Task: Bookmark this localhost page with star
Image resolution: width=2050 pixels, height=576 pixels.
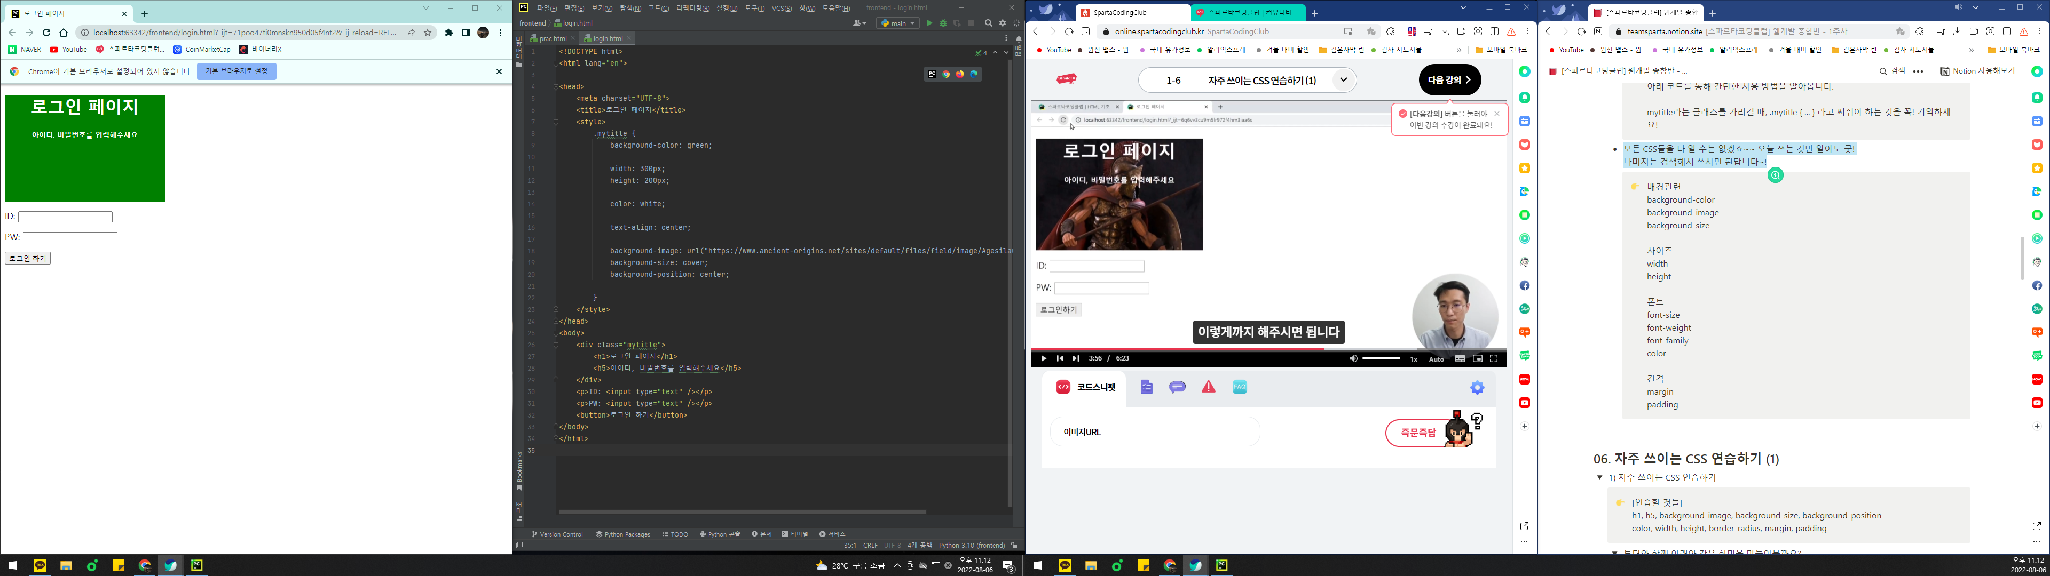Action: [x=428, y=33]
